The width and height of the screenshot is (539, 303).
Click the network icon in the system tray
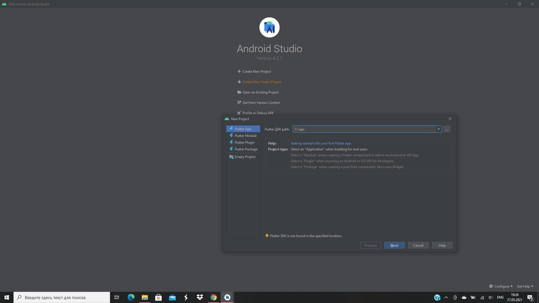point(482,297)
